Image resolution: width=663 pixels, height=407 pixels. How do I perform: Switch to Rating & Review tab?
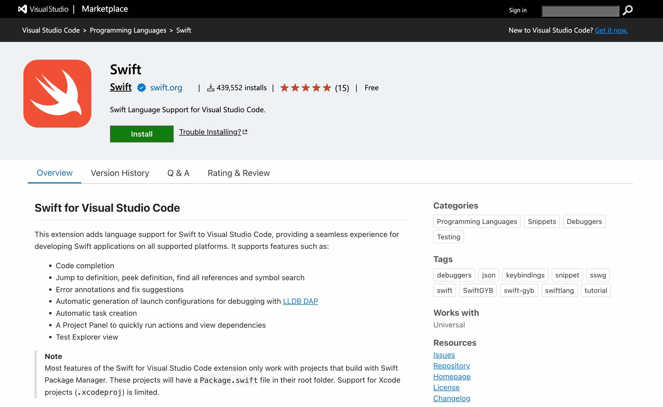pyautogui.click(x=239, y=173)
